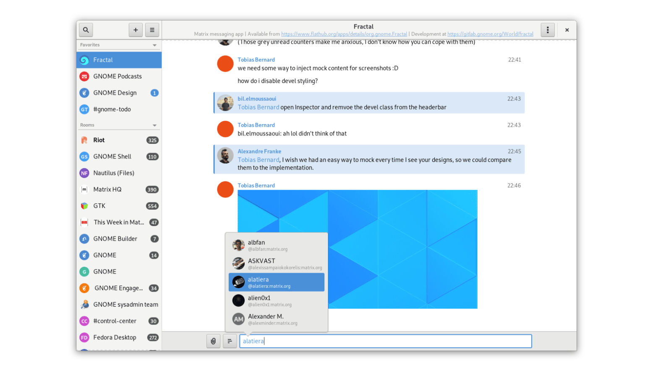Open the Riot room
The height and width of the screenshot is (370, 658).
tap(119, 140)
